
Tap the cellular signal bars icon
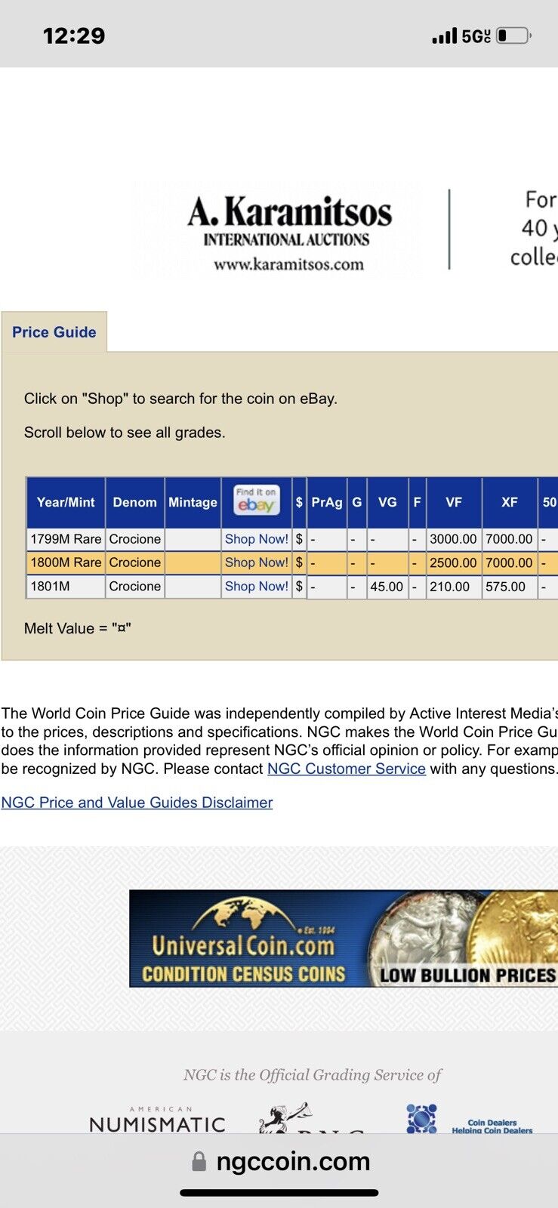[444, 35]
